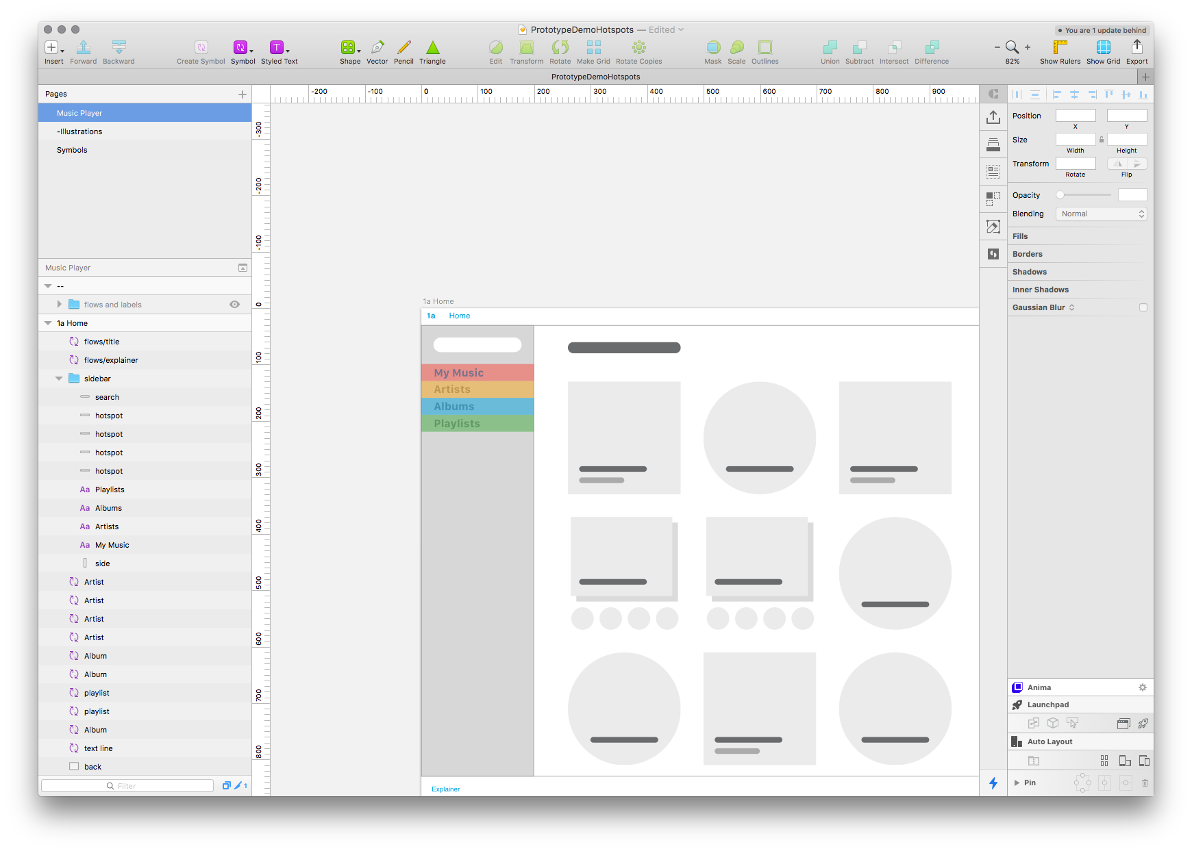Insert a Triangle shape
This screenshot has width=1192, height=851.
tap(432, 48)
